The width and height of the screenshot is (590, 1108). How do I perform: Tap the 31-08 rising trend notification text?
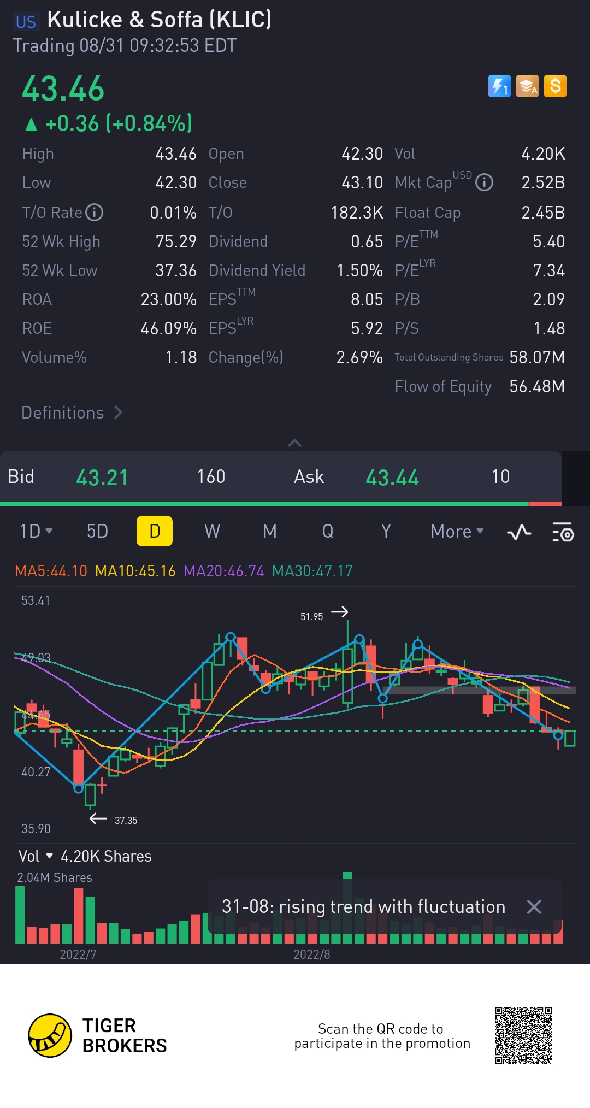point(363,907)
